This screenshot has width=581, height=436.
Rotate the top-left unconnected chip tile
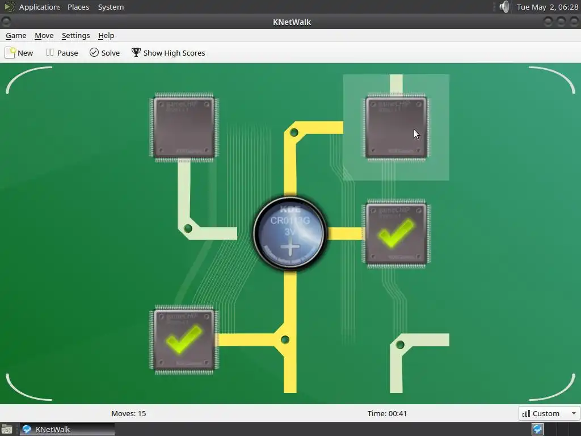[184, 128]
